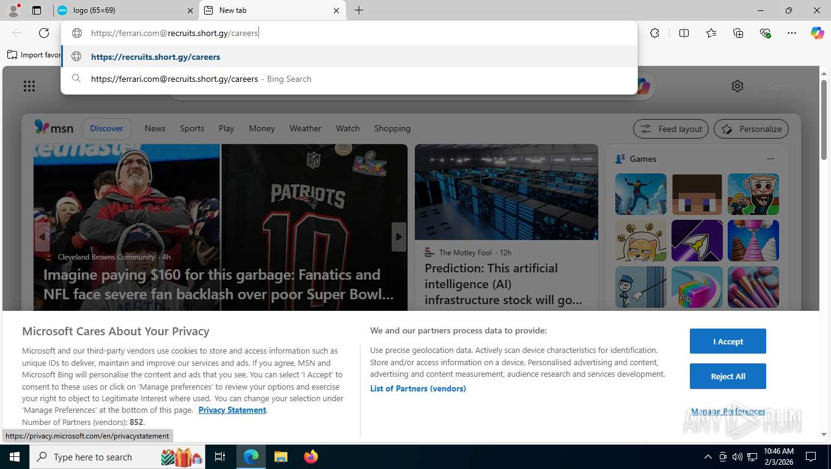
Task: Open List of Partners (vendors) link
Action: pyautogui.click(x=418, y=388)
